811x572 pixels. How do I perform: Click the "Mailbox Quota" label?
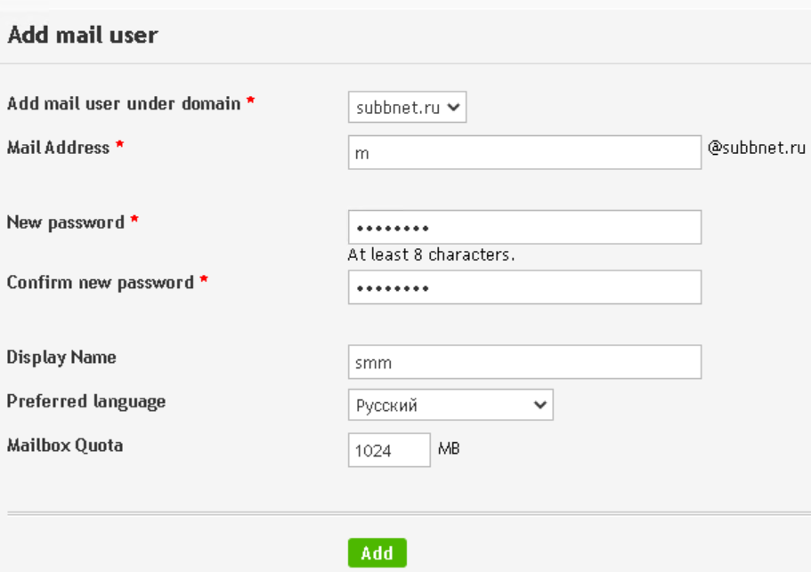[65, 445]
